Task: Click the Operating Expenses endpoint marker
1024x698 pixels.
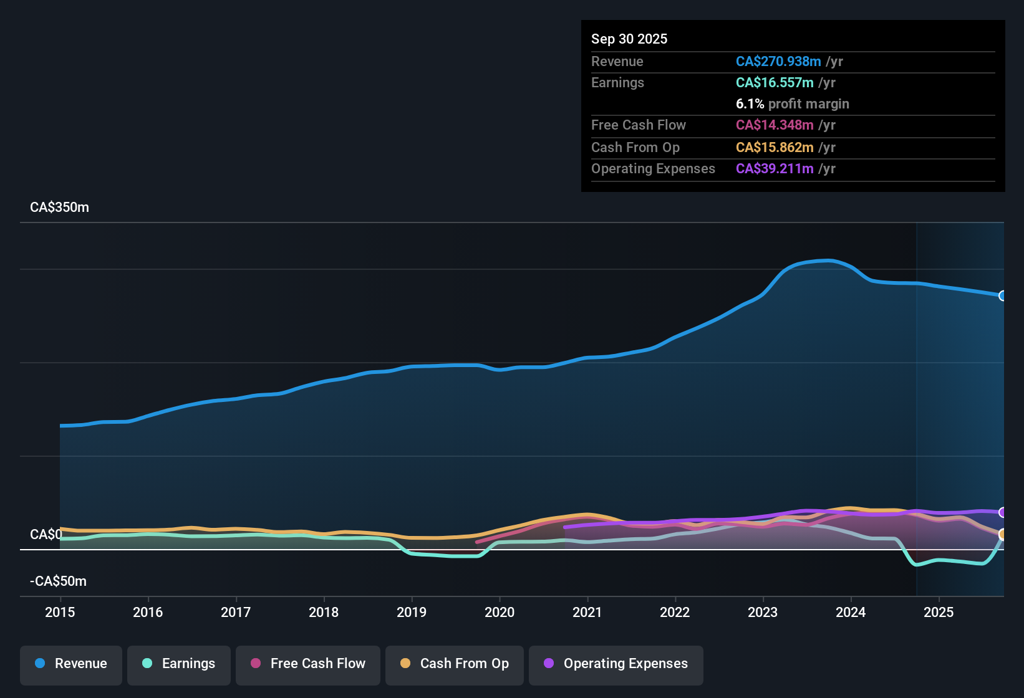Action: [x=1002, y=512]
